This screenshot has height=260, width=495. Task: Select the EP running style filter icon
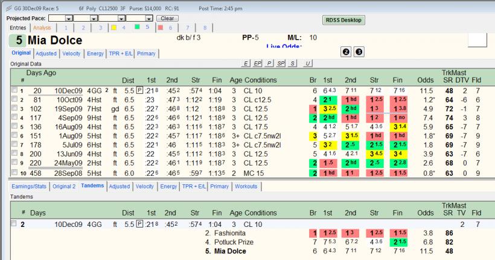pos(257,63)
